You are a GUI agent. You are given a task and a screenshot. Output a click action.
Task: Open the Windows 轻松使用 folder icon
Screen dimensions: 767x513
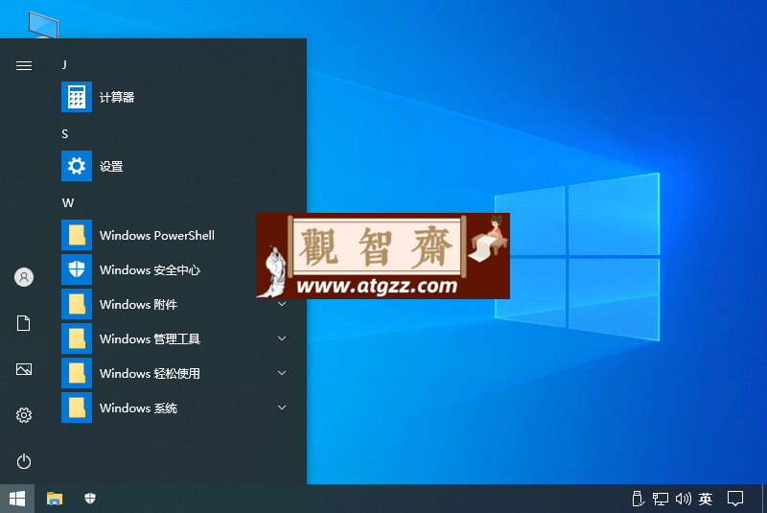[77, 373]
